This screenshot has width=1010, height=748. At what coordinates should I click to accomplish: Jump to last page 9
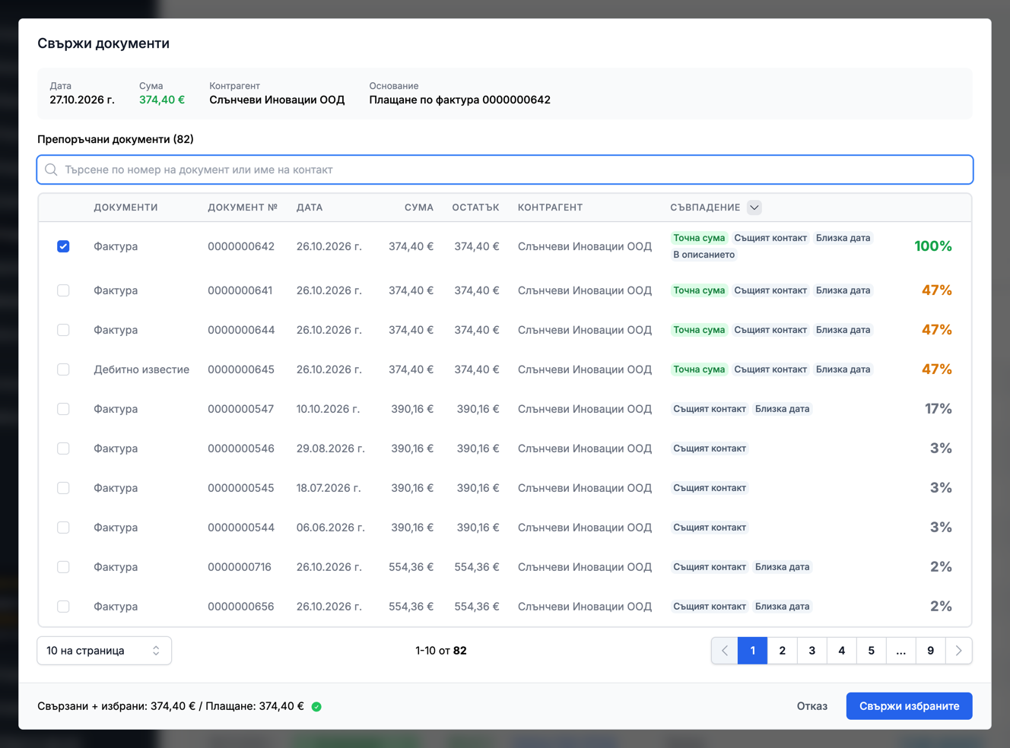[x=930, y=651]
